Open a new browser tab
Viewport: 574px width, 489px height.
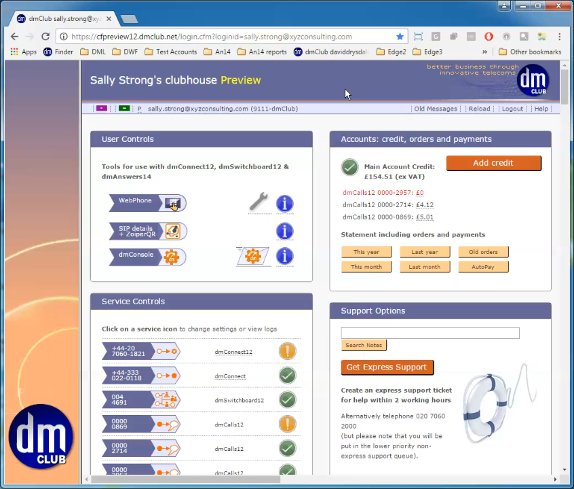pos(129,19)
